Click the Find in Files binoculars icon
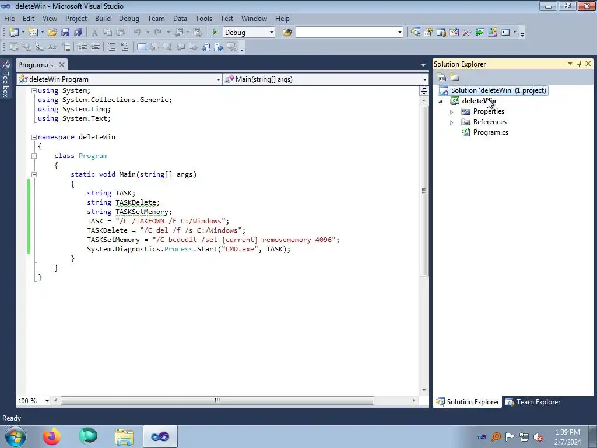 [287, 33]
